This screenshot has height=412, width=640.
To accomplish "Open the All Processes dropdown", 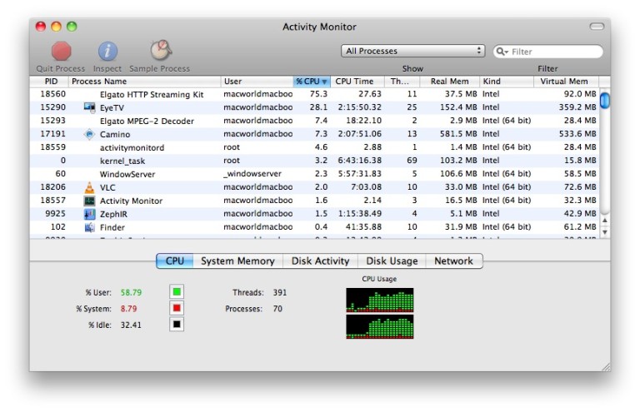I will 412,51.
